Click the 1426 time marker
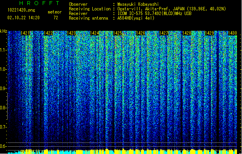This screenshot has height=154, width=242. (140, 33)
